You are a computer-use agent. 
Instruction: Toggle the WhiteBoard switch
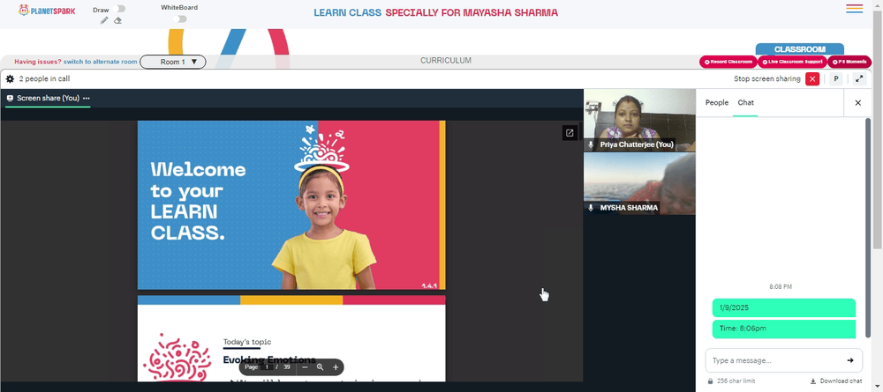[x=179, y=19]
